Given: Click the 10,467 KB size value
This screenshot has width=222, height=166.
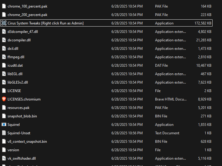Looking at the screenshot, I should 204,65.
